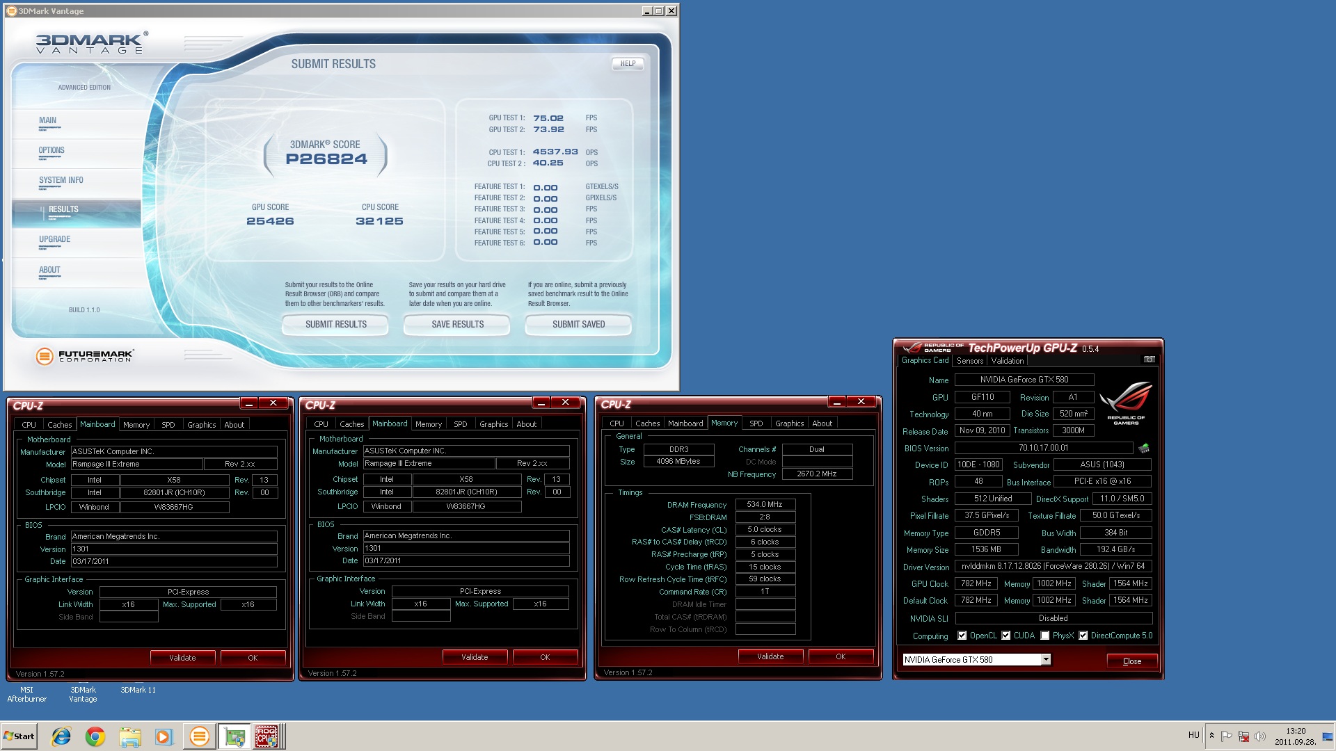Open Windows Explorer folder icon
The image size is (1336, 751).
coord(129,736)
